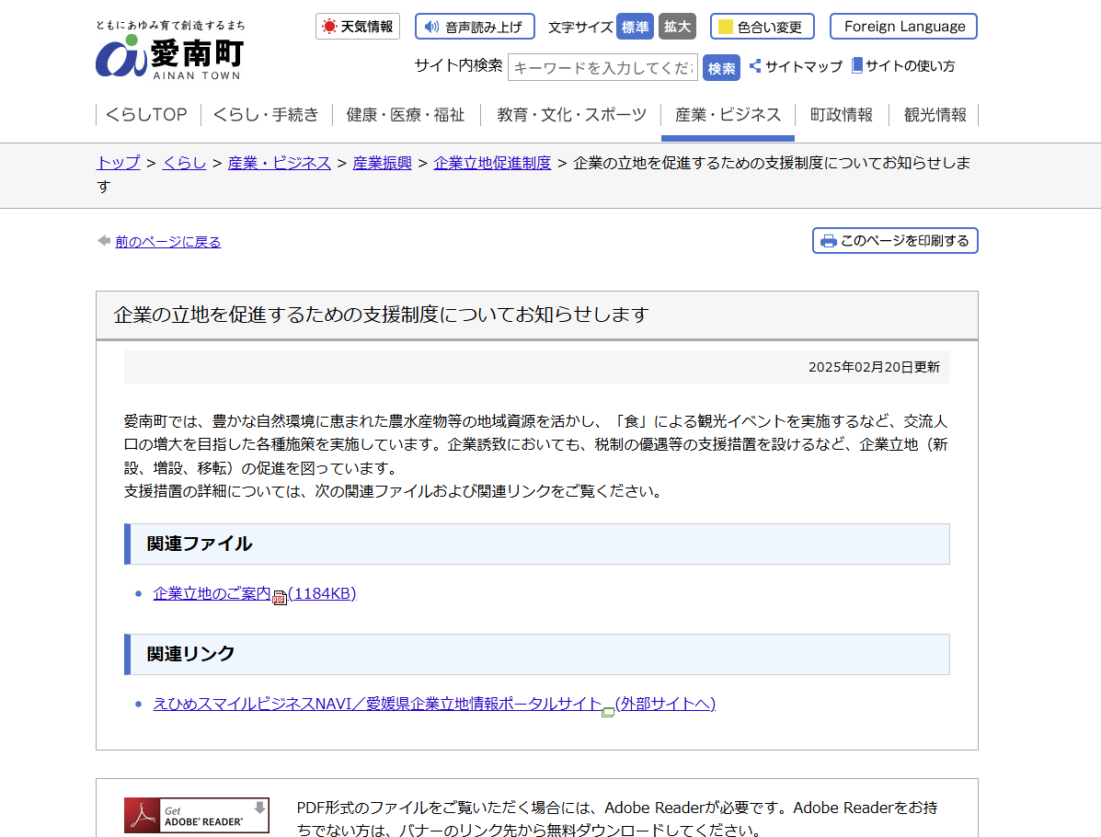Click the 関連リンク heading
1101x837 pixels.
(190, 654)
